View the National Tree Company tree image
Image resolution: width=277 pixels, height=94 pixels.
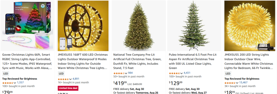click(x=138, y=26)
